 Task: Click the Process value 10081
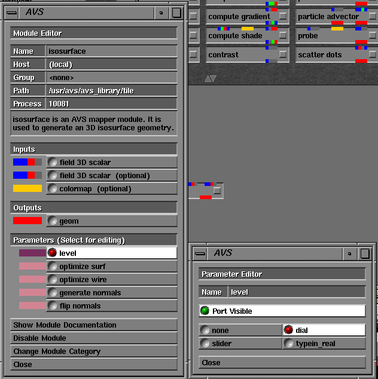[111, 103]
